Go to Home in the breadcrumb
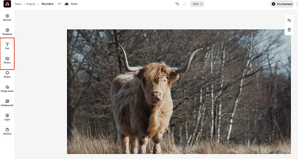 coord(18,4)
